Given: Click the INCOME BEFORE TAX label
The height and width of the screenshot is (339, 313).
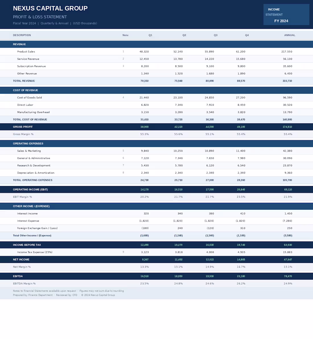Looking at the screenshot, I should 27,245.
